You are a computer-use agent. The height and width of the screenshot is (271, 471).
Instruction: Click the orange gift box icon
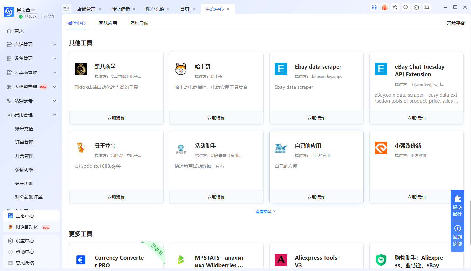tap(385, 7)
